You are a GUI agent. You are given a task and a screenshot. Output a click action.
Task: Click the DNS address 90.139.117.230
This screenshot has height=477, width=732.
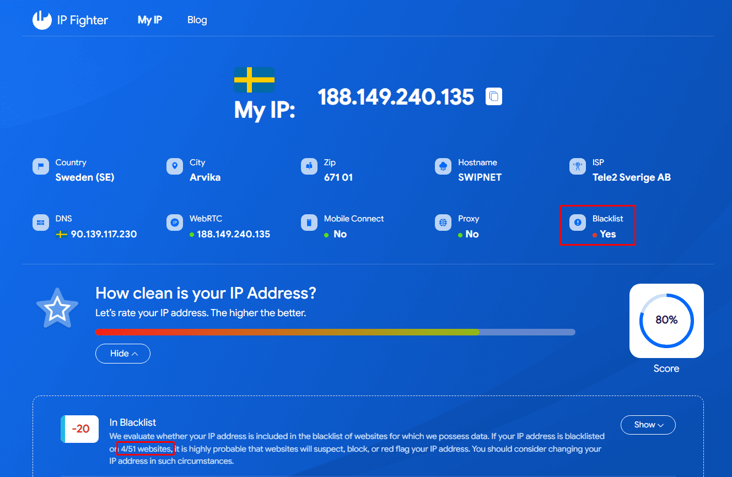(x=104, y=234)
